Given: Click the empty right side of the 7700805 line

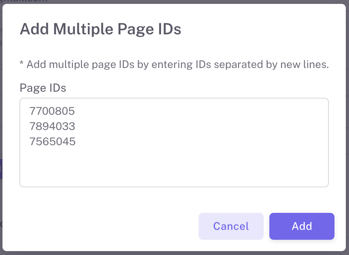Looking at the screenshot, I should coord(212,111).
